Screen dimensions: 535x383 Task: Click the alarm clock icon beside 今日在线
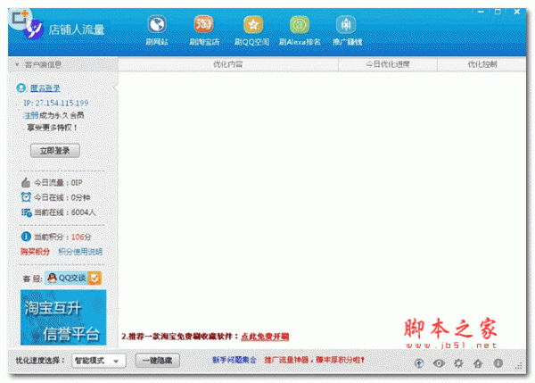26,197
